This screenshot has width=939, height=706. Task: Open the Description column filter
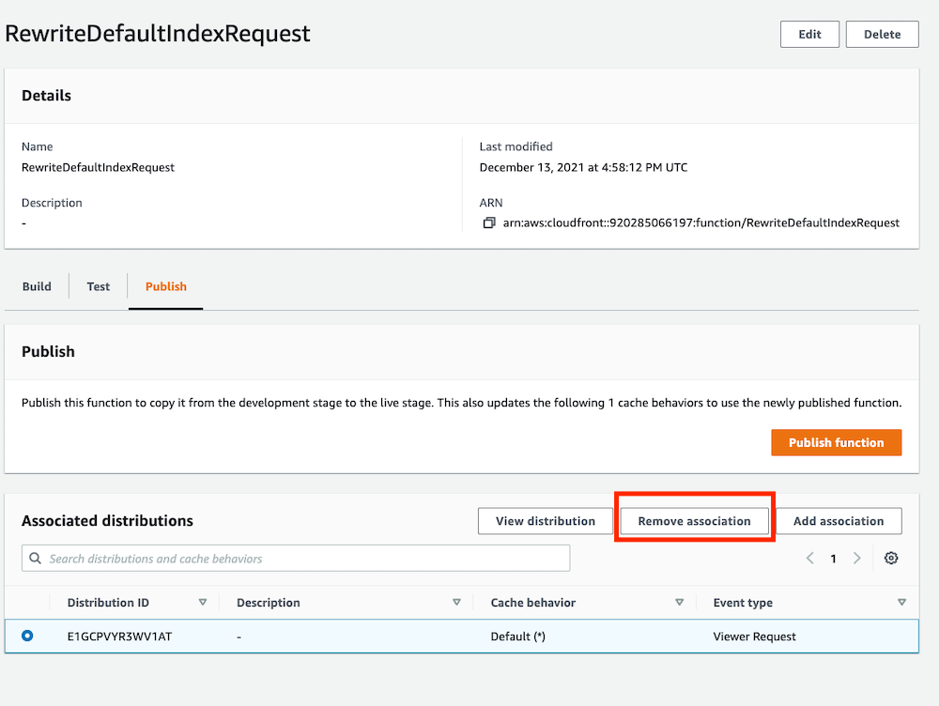456,602
